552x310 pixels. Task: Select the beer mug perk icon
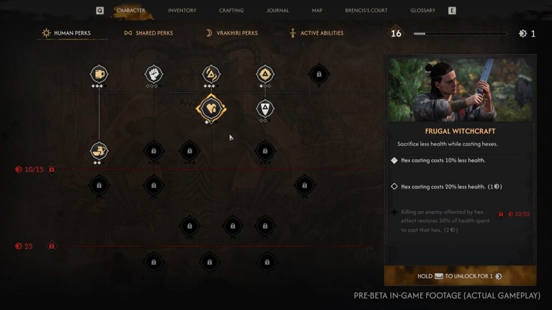tap(99, 74)
